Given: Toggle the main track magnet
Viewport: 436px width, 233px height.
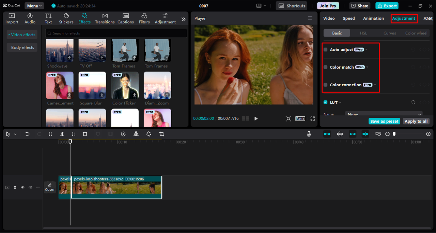Looking at the screenshot, I should point(327,134).
